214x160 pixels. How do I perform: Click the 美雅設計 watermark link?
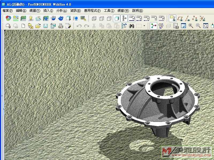187,152
